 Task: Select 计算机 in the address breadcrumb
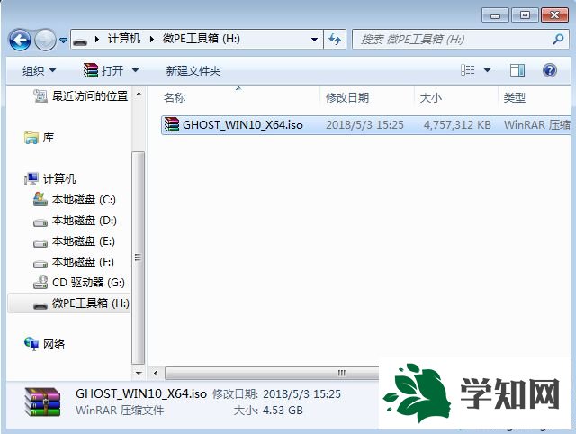click(x=124, y=39)
